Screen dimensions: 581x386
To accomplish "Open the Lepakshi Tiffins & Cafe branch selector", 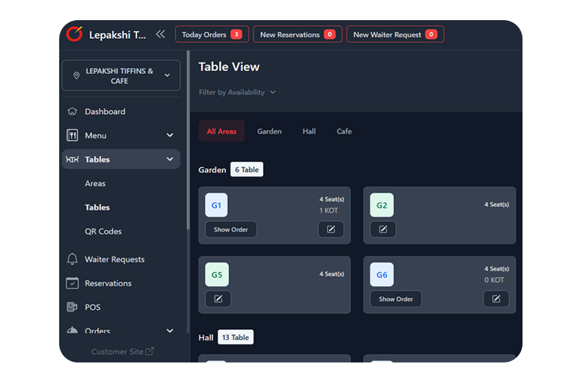I will pos(121,76).
